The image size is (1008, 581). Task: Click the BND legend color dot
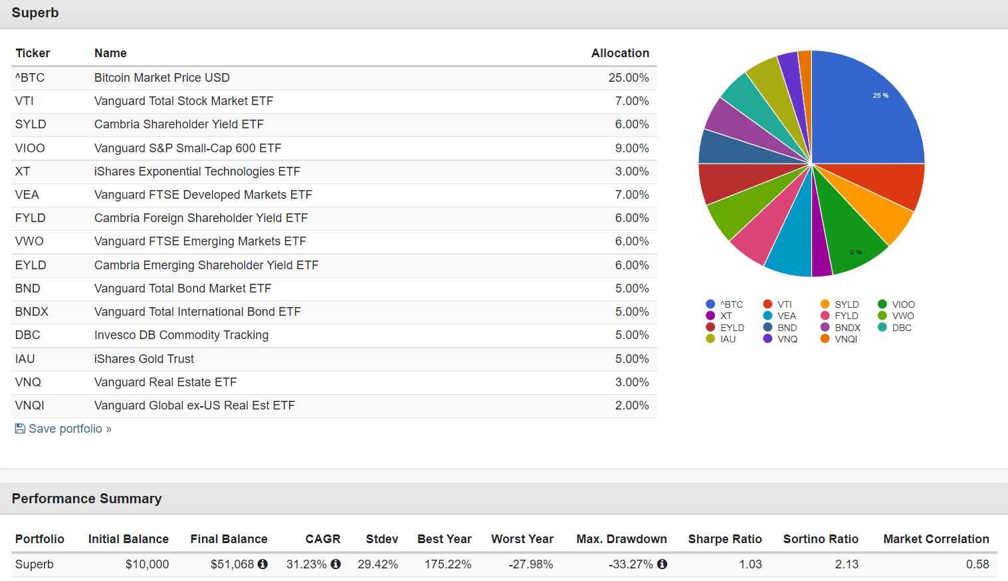[x=767, y=327]
